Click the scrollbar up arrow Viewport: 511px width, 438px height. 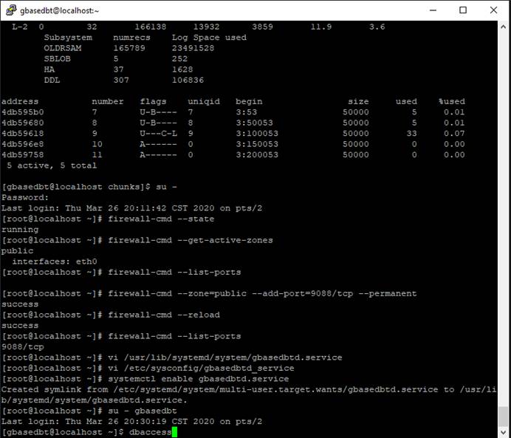click(x=503, y=27)
